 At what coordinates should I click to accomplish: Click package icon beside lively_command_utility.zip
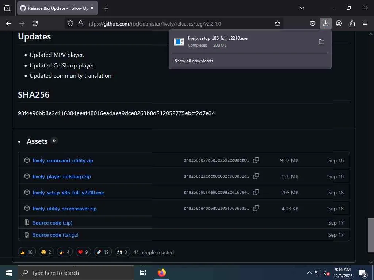coord(27,160)
